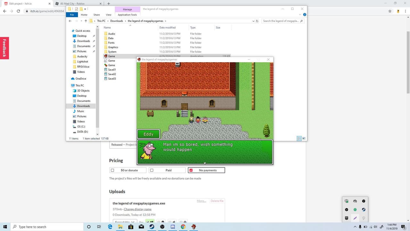The image size is (410, 231).
Task: Open Cortana circle button
Action: [89, 227]
